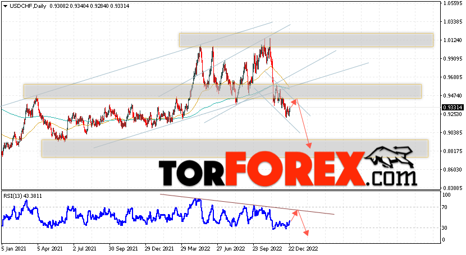466x255 pixels.
Task: Select the USDCHF,Daily chart title
Action: [x=28, y=6]
